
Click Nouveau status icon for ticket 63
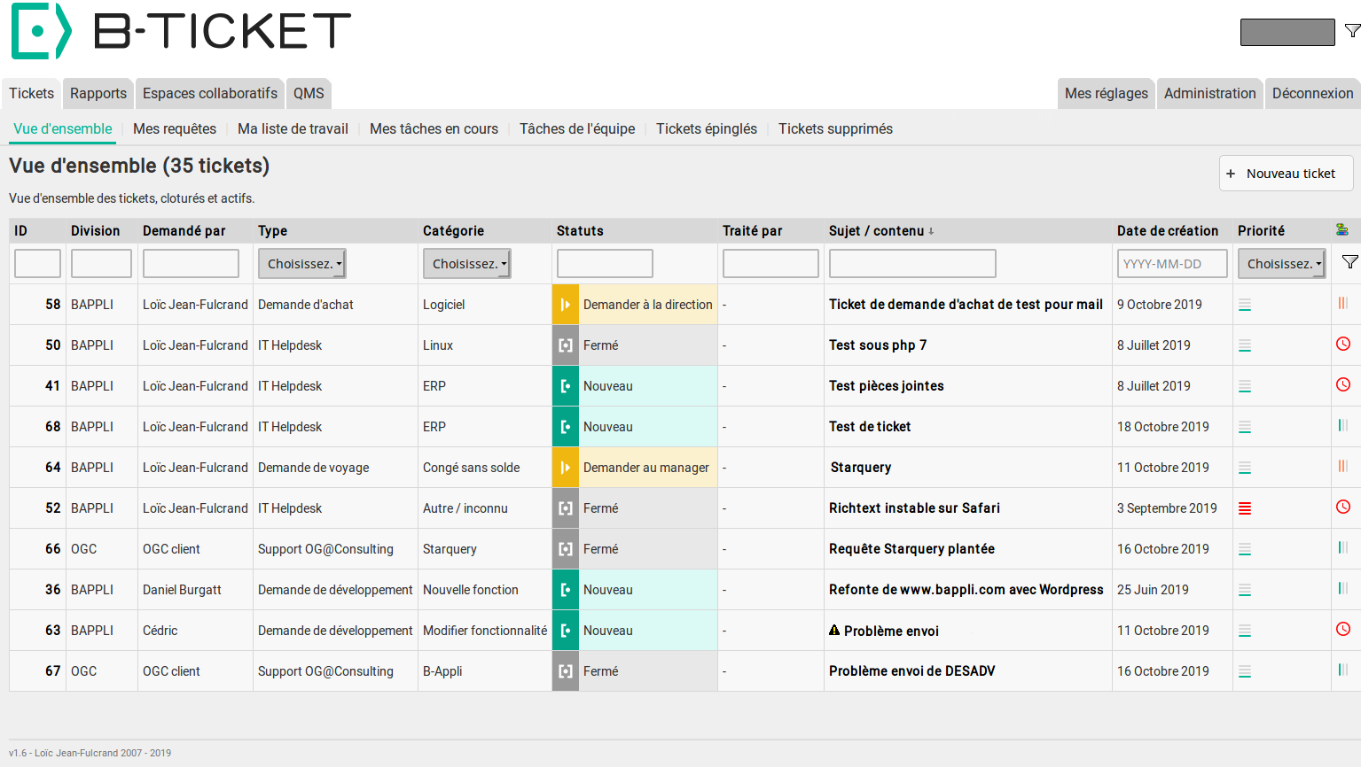tap(565, 631)
